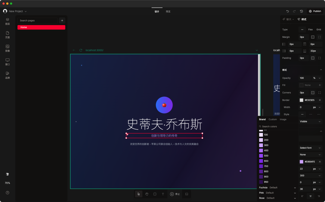Click the Search colors field
325x202 pixels.
tap(277, 126)
